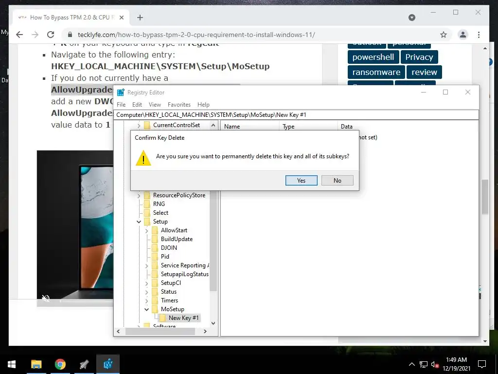The image size is (498, 374).
Task: Select the RNG key folder icon
Action: point(147,204)
